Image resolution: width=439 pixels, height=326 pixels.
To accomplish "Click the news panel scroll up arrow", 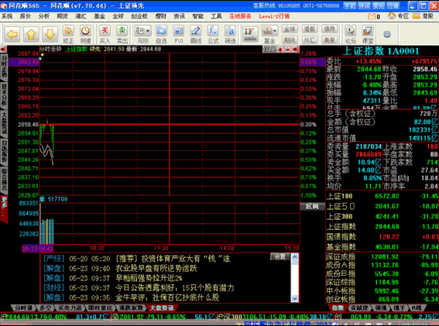I will coord(295,256).
